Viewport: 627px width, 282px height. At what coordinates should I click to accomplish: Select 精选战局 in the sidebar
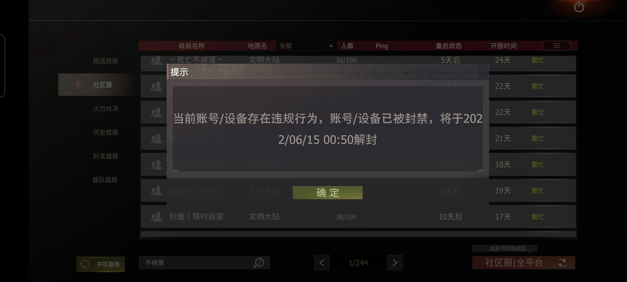point(106,61)
